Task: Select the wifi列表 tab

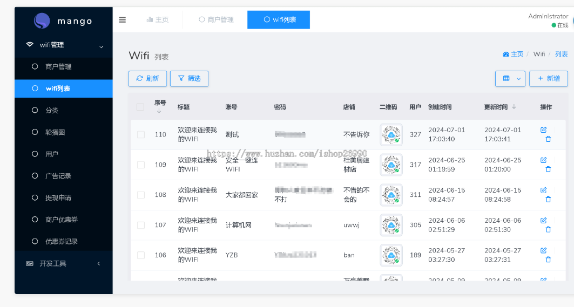Action: 279,20
